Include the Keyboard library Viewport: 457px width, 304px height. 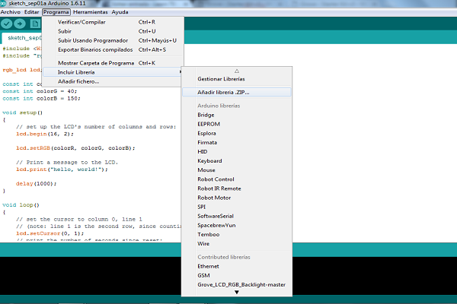[237, 161]
